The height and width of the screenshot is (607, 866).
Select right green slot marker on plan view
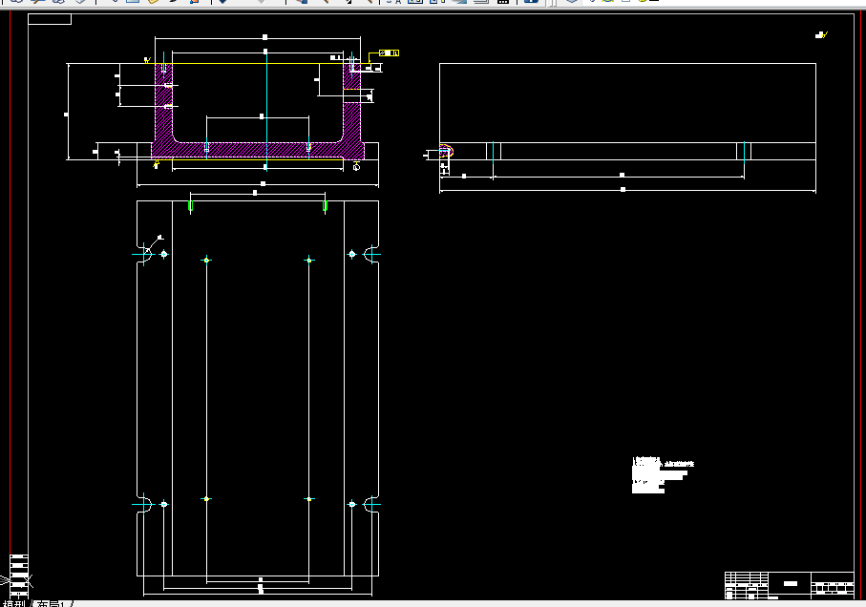point(325,206)
